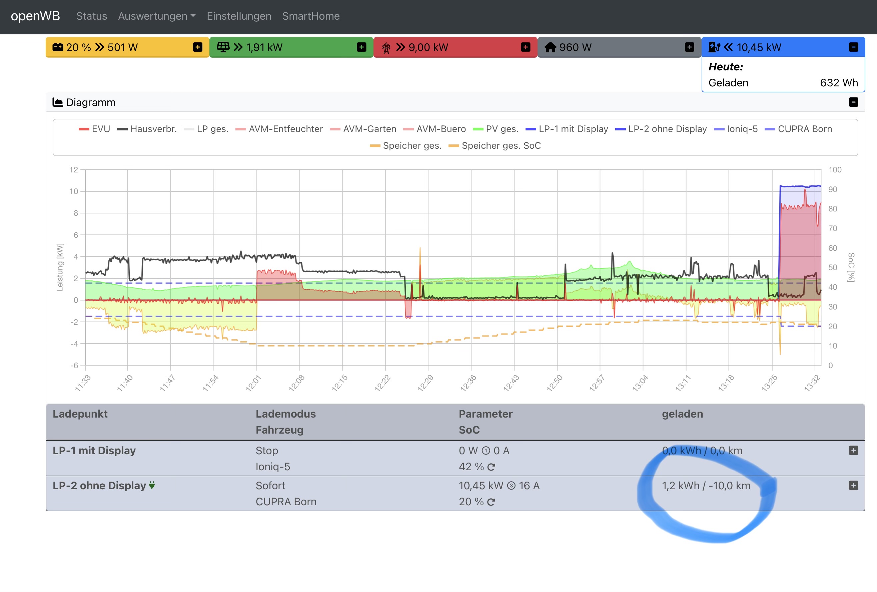Click the house consumption icon
Viewport: 877px width, 592px height.
point(550,47)
